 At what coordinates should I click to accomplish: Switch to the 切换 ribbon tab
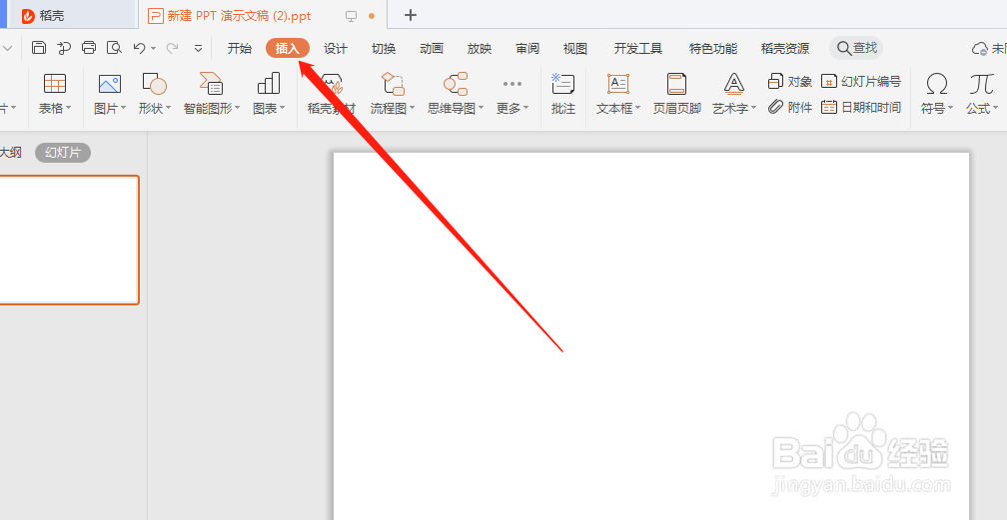(x=384, y=48)
